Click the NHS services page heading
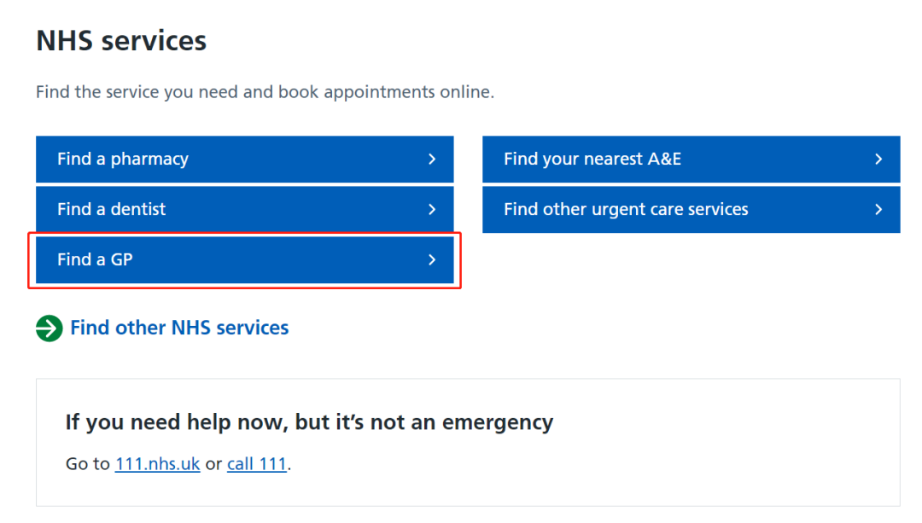 (121, 41)
